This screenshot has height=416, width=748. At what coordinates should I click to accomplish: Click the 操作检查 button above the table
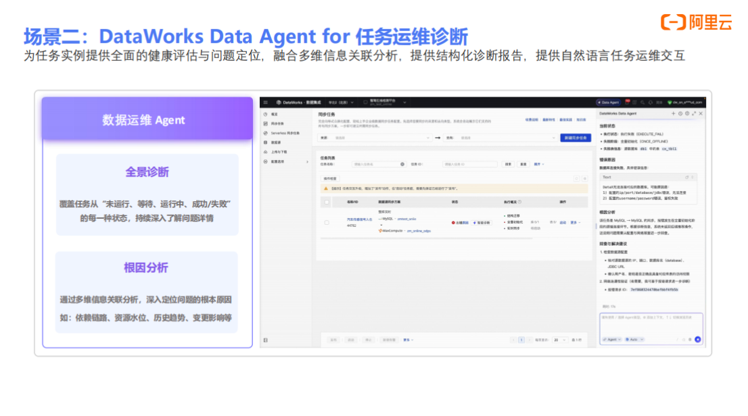click(x=330, y=179)
